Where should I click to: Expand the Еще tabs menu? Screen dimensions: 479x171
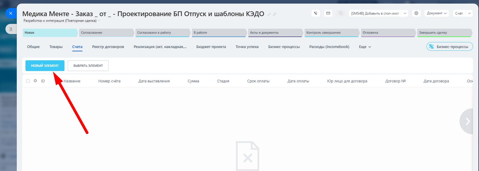pos(365,47)
